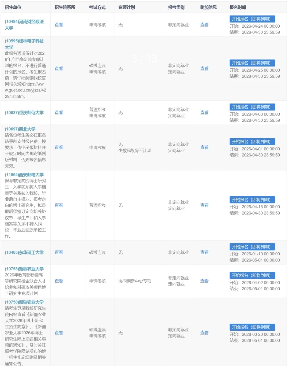Click 招生院所 查看 for 重庆师范大学
This screenshot has width=289, height=366.
(x=59, y=113)
